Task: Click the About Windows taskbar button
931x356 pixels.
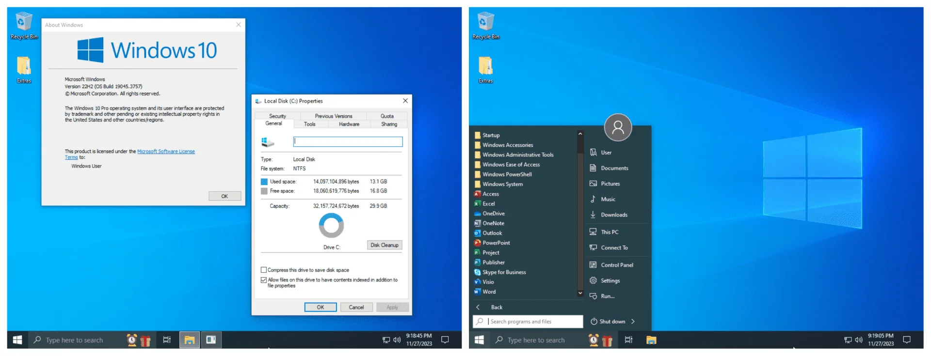Action: (x=211, y=340)
